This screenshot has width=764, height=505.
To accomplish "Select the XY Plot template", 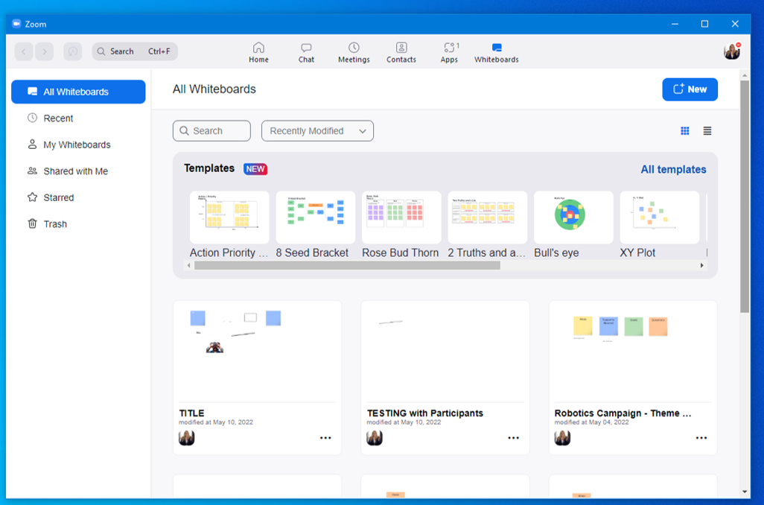I will (x=659, y=217).
